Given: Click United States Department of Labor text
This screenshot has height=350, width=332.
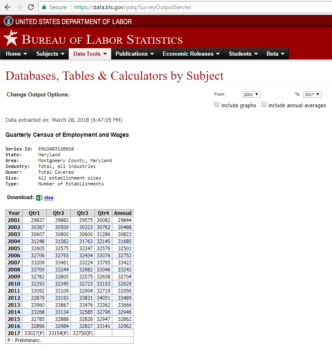Looking at the screenshot, I should coord(74,22).
